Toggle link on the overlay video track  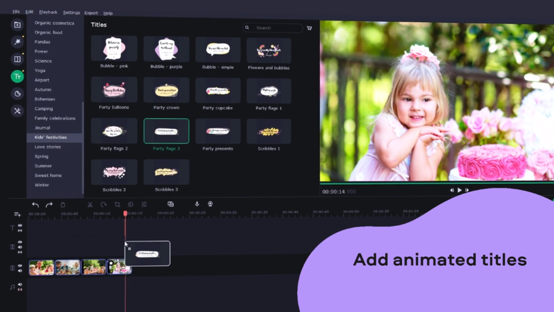[x=20, y=252]
